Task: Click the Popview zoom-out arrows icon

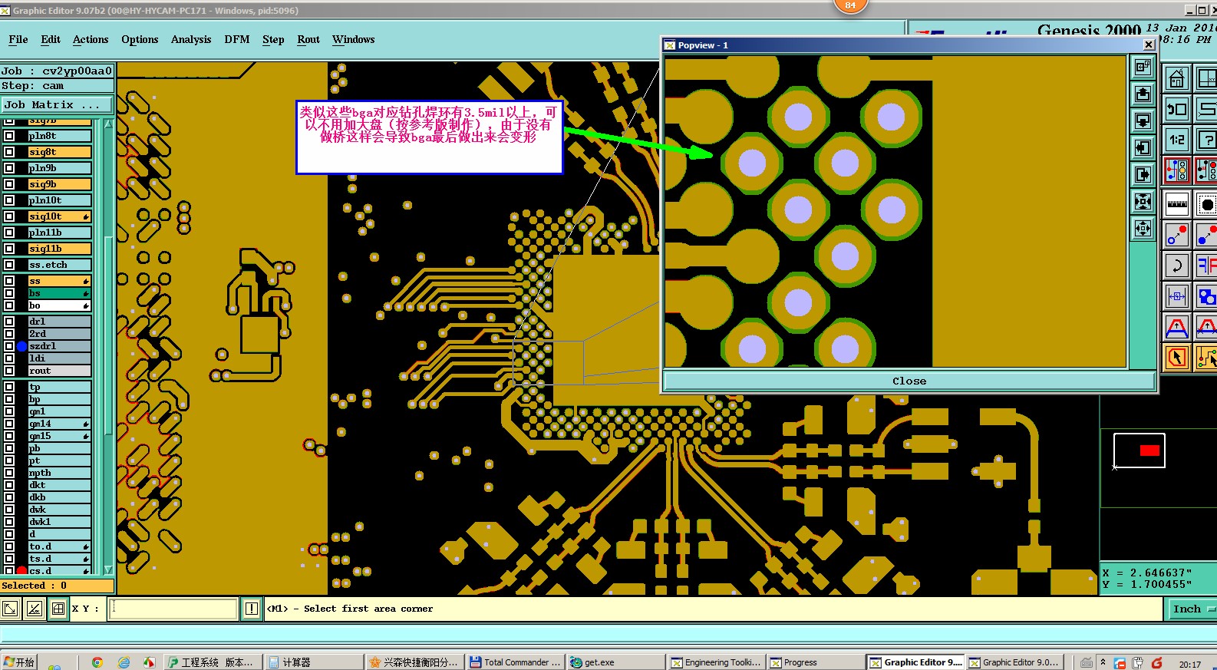Action: coord(1143,228)
